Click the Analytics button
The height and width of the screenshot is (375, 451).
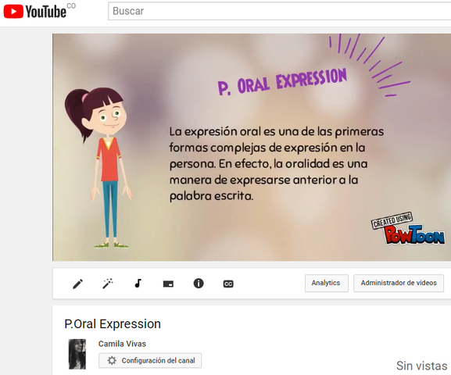coord(327,284)
